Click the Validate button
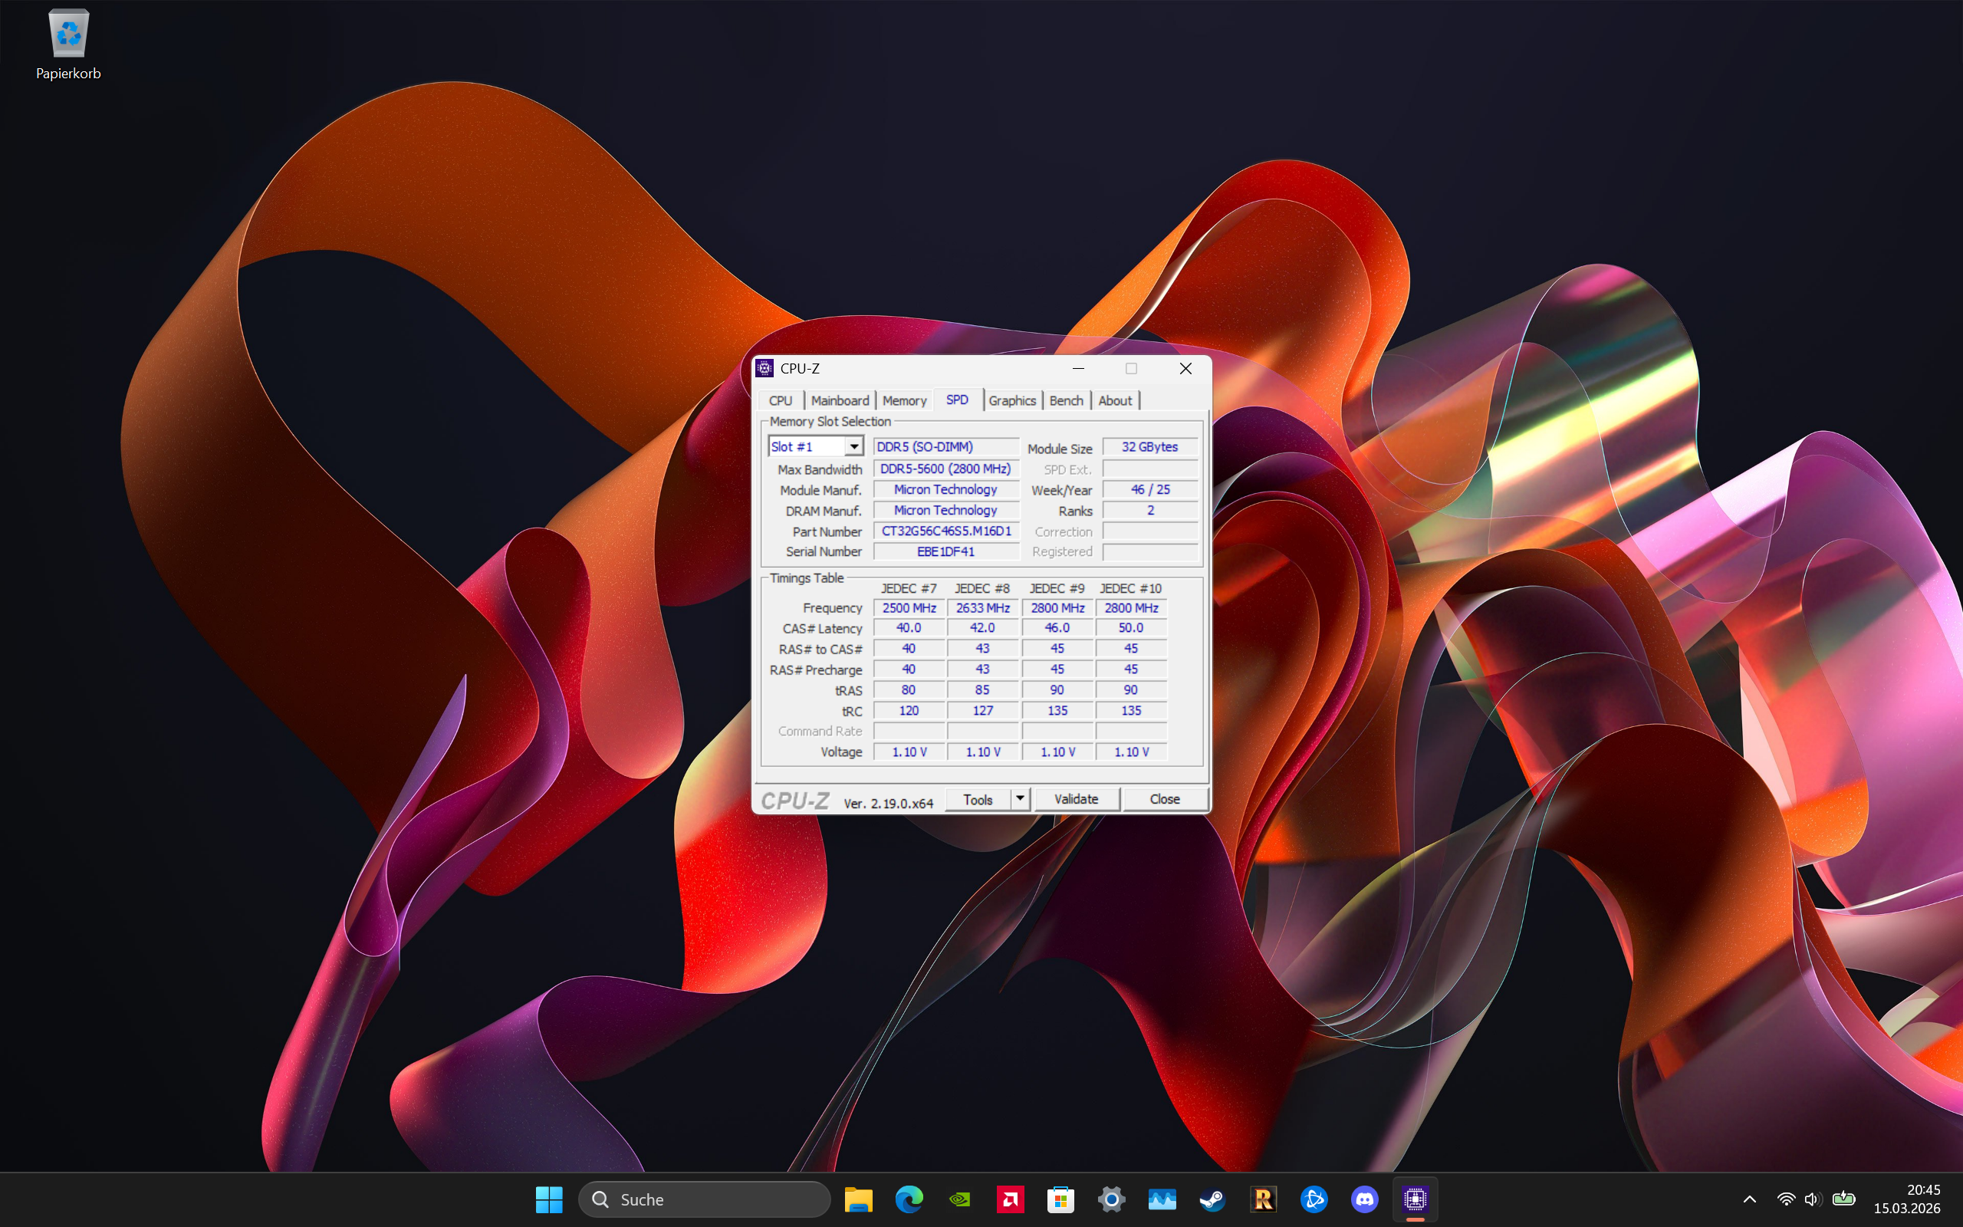 pyautogui.click(x=1076, y=798)
